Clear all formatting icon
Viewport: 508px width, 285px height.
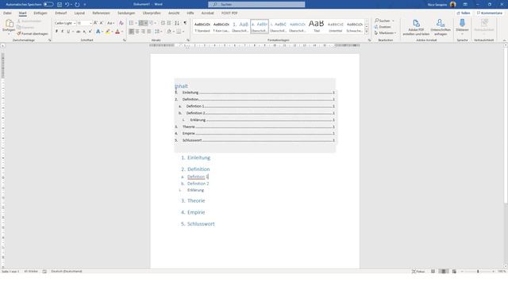[x=121, y=23]
